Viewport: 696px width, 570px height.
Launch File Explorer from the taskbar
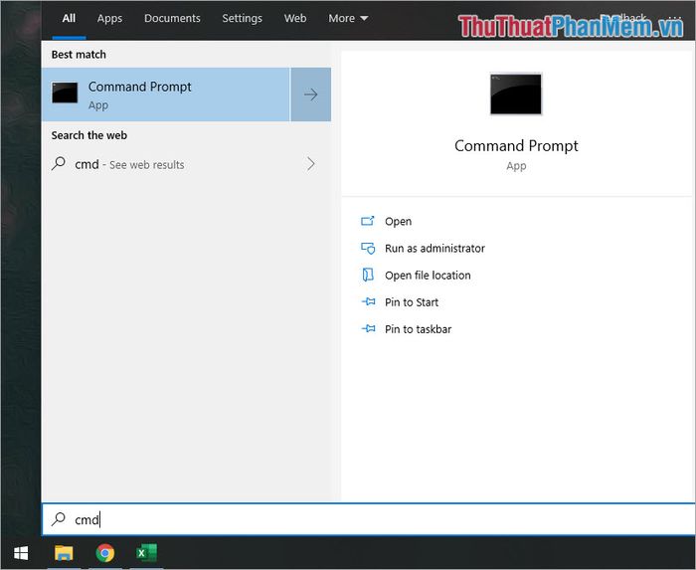[64, 553]
